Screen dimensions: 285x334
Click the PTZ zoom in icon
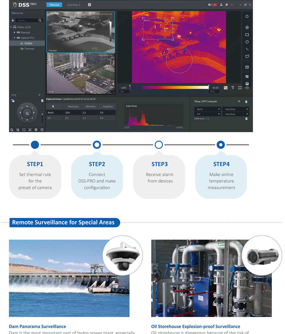click(18, 130)
